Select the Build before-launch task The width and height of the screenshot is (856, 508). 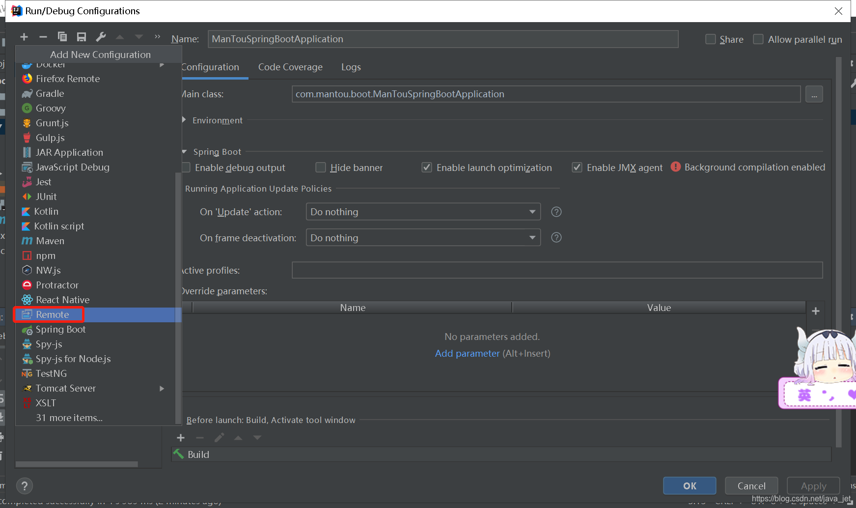[x=501, y=454]
